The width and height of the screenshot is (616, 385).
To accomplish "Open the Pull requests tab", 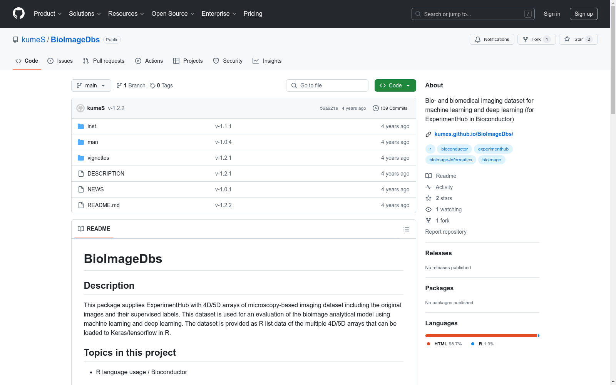I will coord(104,61).
